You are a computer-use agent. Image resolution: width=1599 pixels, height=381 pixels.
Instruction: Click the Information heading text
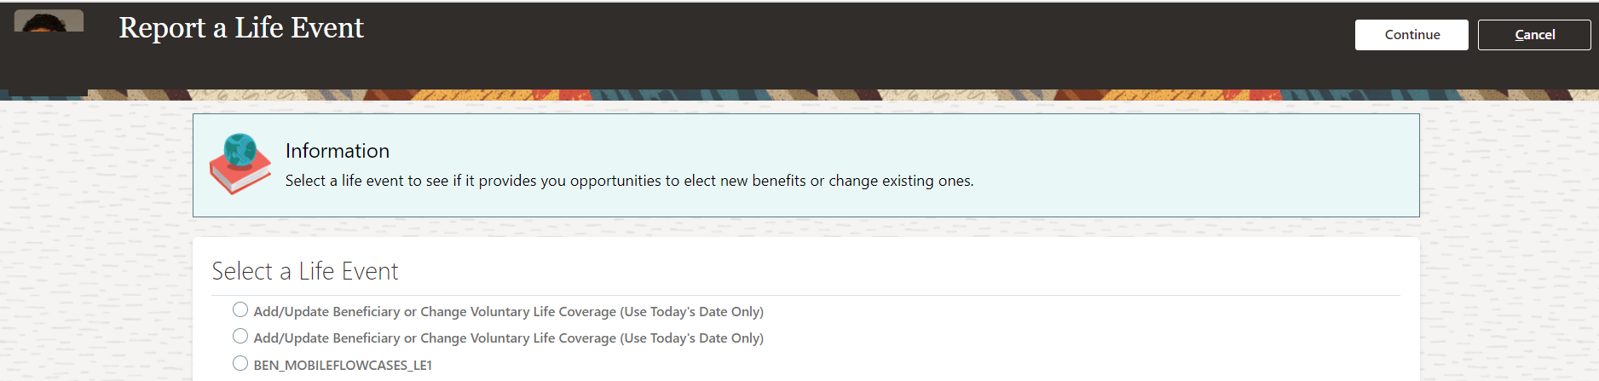point(338,151)
